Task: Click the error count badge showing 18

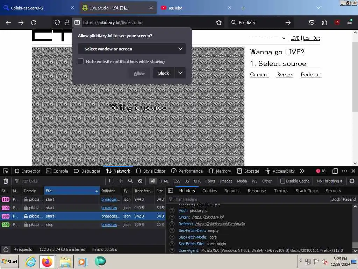Action: tap(321, 171)
